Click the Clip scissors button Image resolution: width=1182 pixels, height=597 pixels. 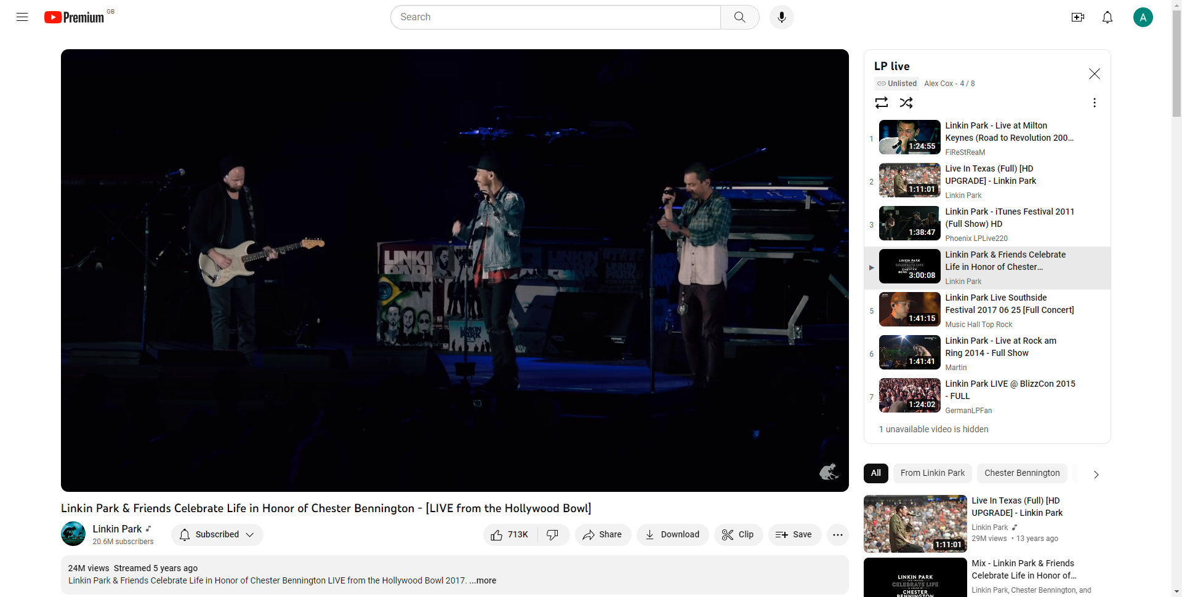click(738, 535)
